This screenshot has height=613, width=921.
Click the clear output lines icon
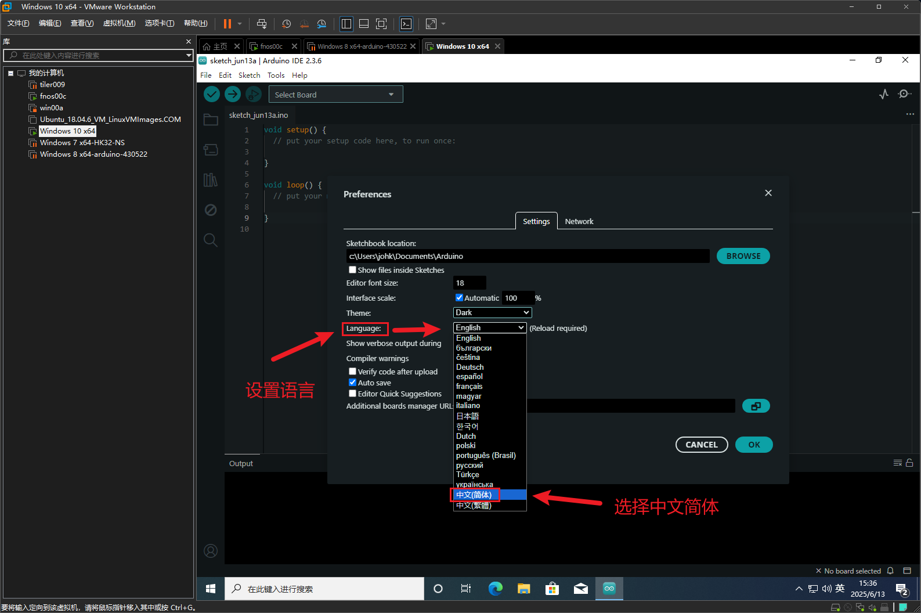898,463
